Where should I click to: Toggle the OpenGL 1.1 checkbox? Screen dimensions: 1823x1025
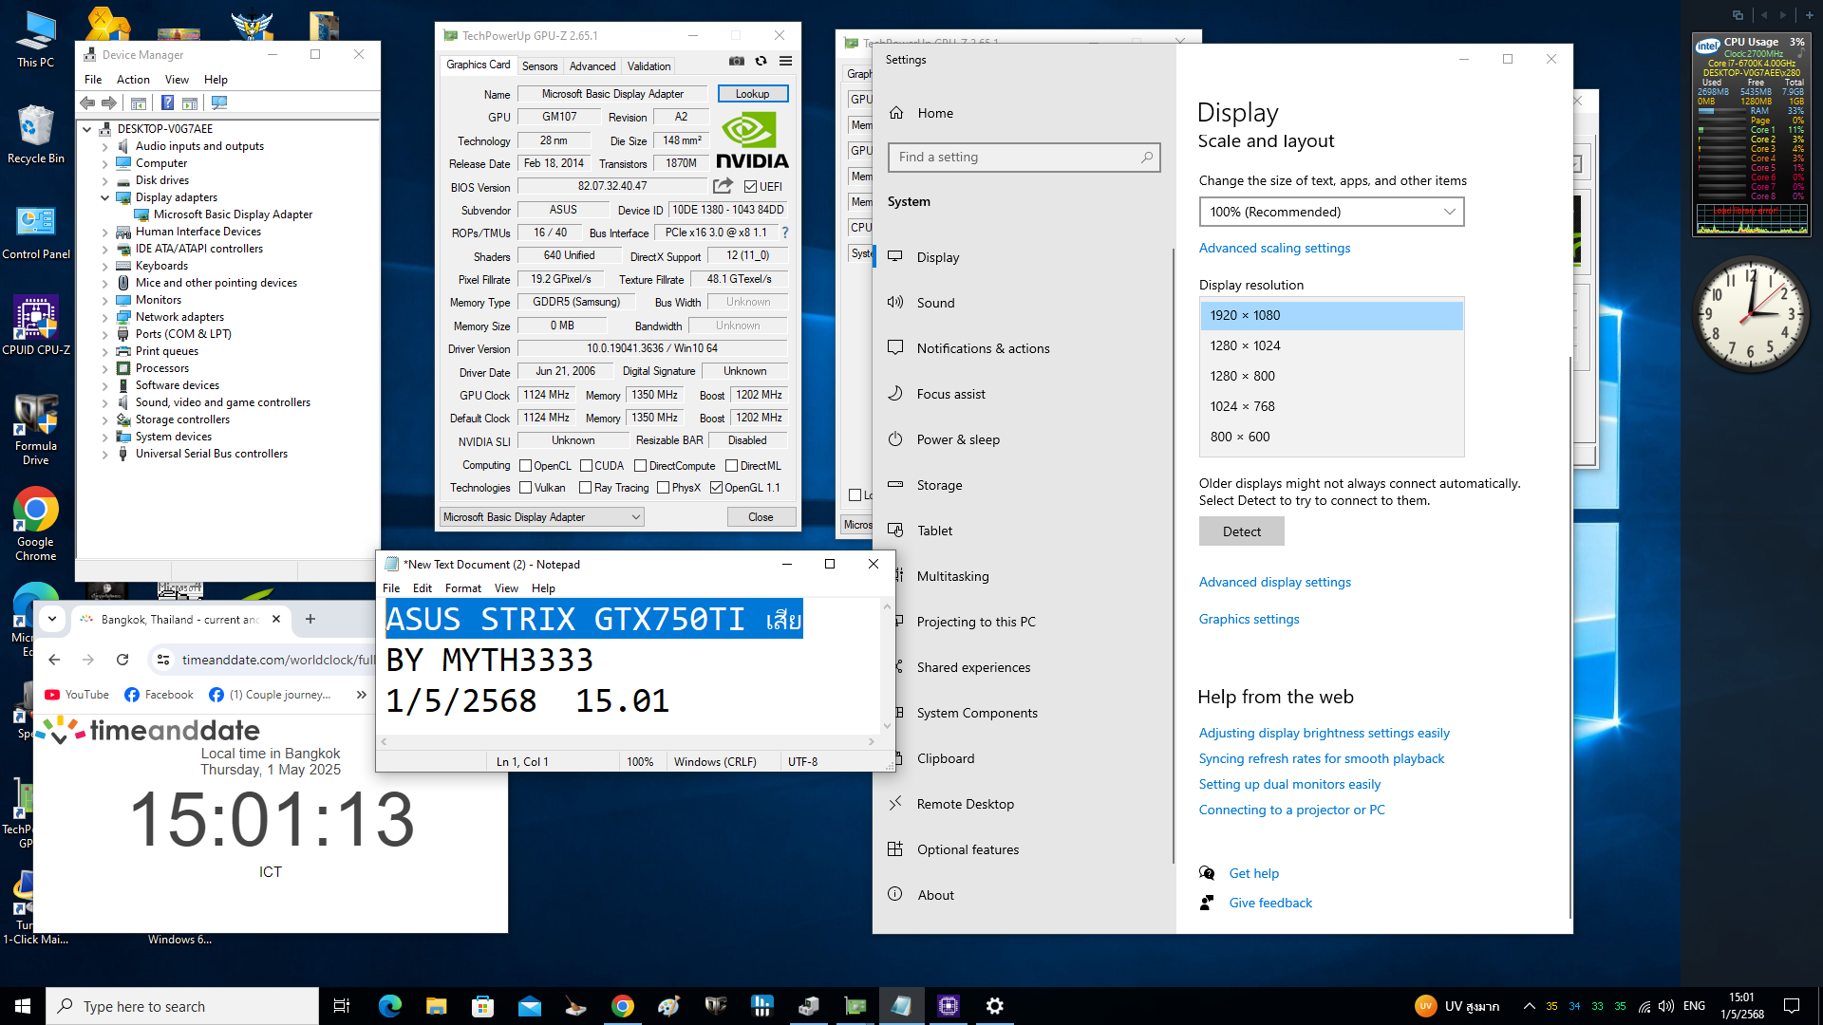point(716,488)
